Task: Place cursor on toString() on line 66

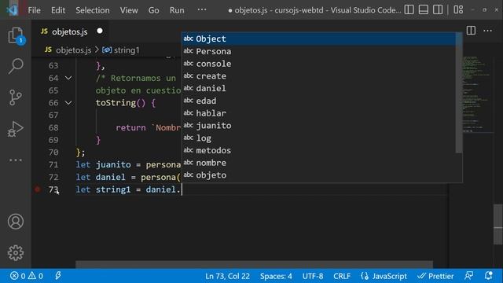Action: (120, 103)
